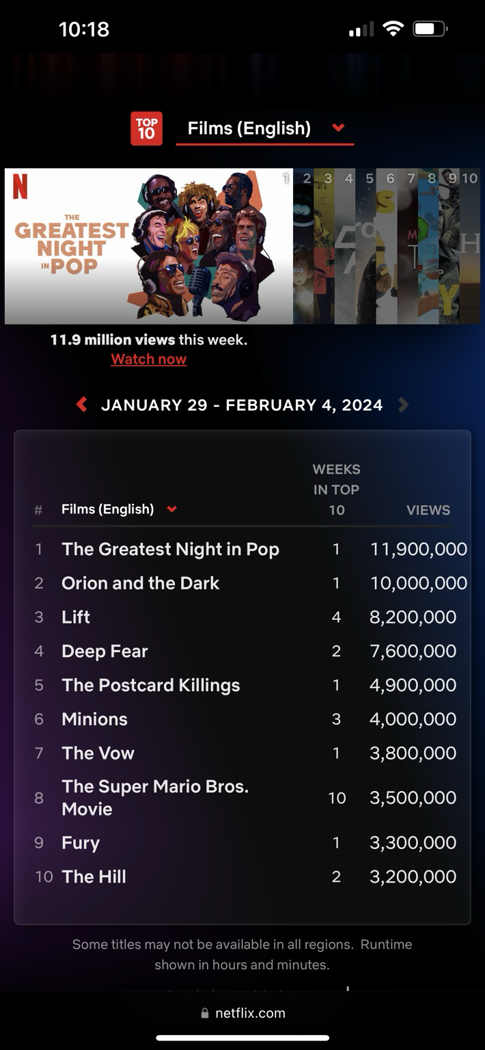Select rank 2 poster strip in carousel
The image size is (485, 1050).
pyautogui.click(x=304, y=246)
